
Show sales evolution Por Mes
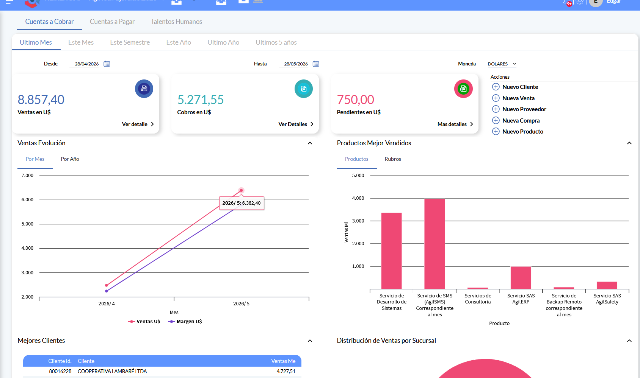click(x=35, y=159)
